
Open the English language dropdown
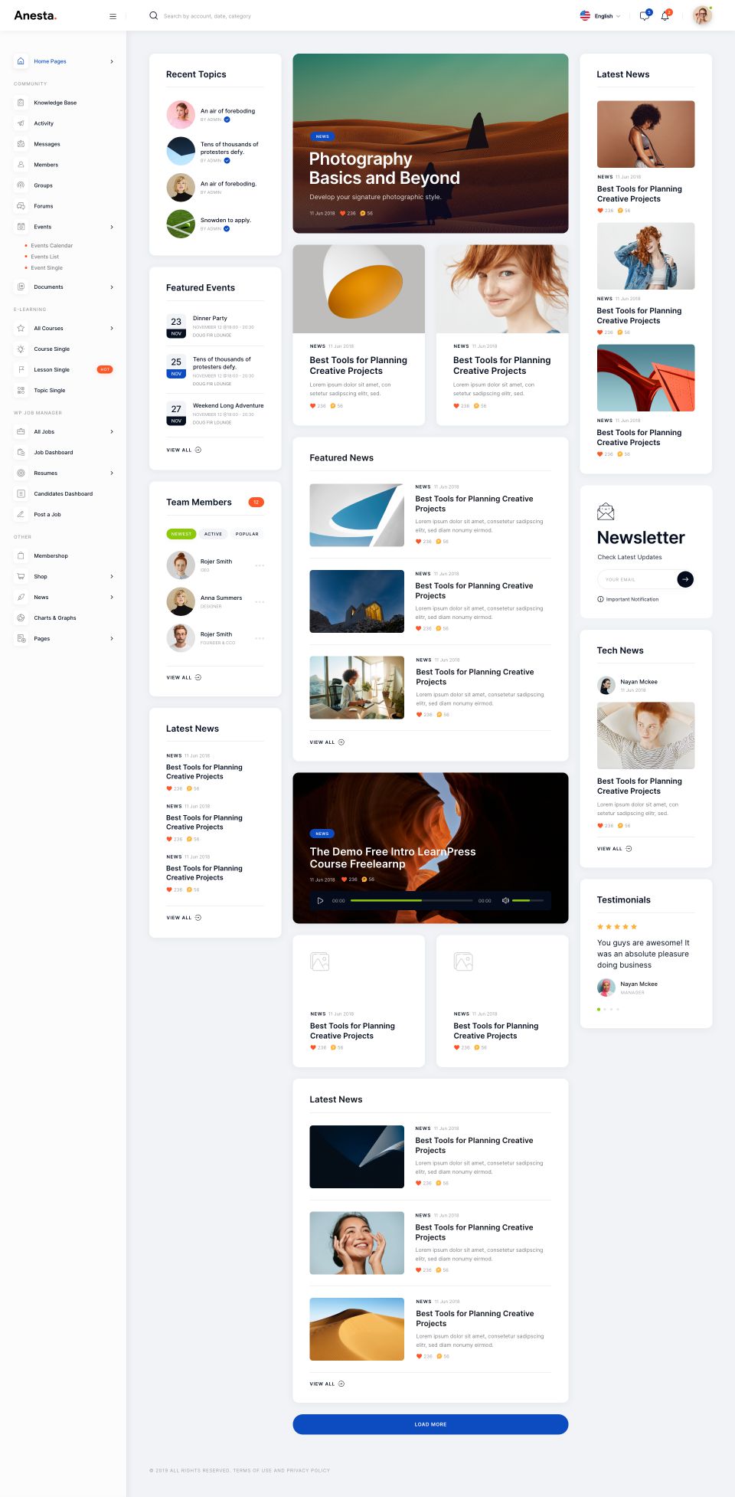coord(602,16)
